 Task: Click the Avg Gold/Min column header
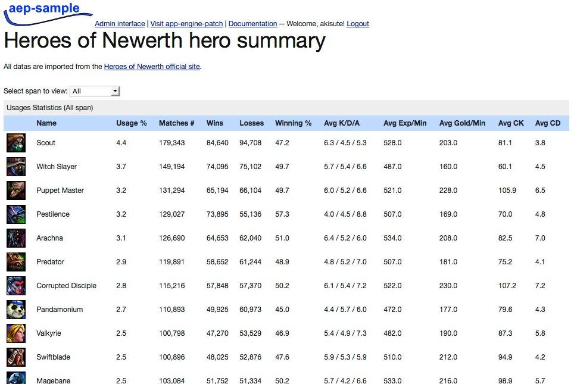tap(462, 123)
